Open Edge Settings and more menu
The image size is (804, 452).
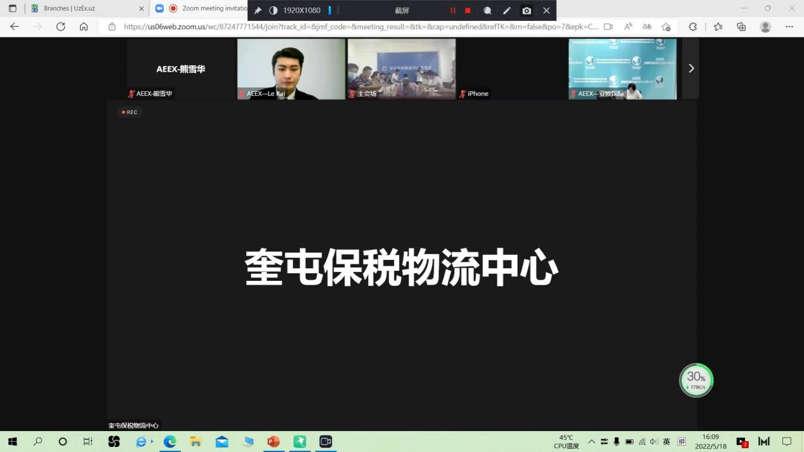pos(789,27)
